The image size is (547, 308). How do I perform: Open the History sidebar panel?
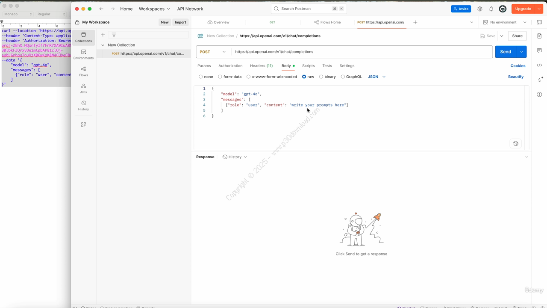(83, 106)
